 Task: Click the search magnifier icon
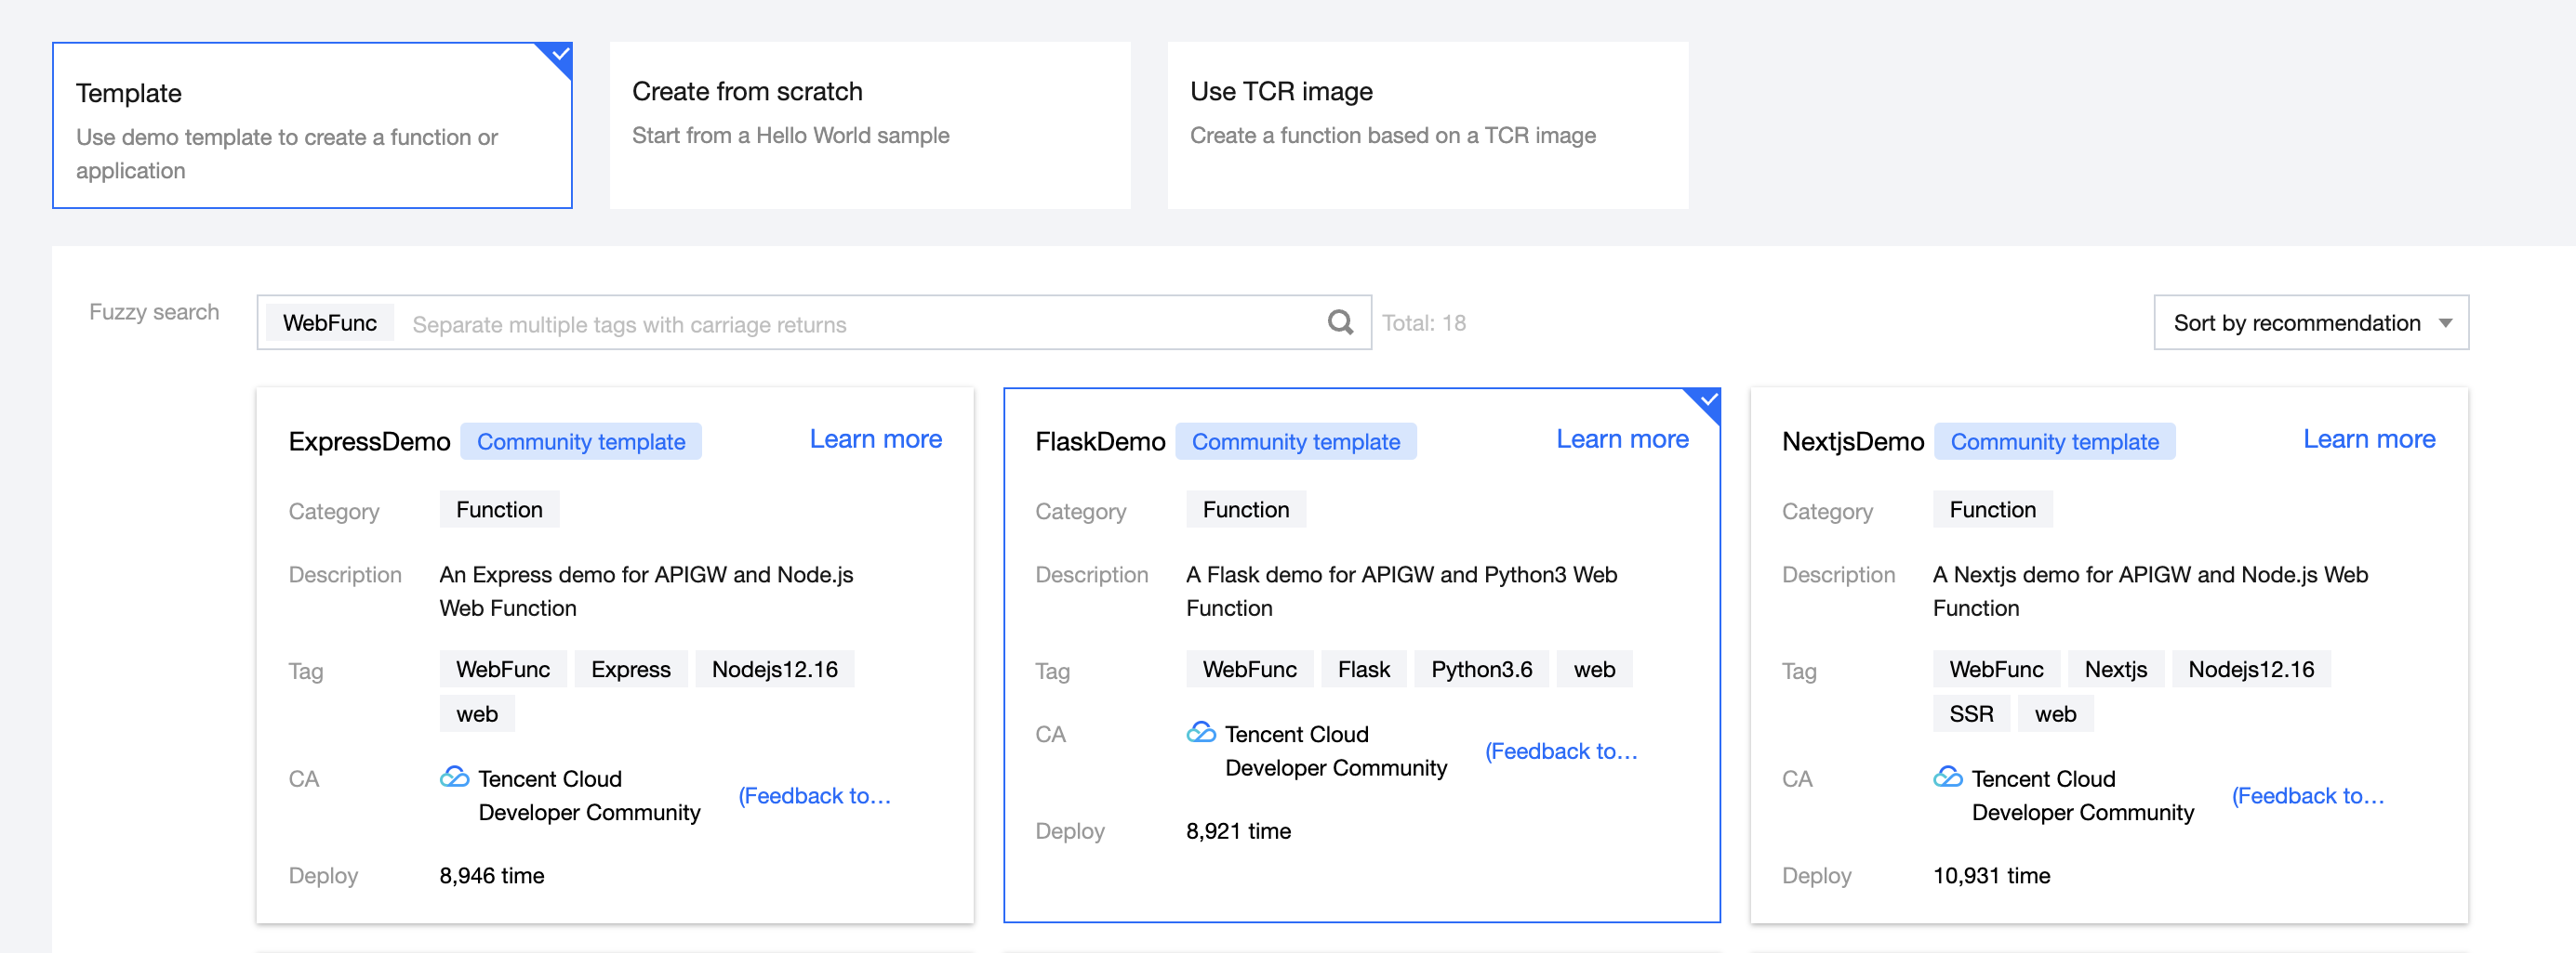[x=1340, y=321]
